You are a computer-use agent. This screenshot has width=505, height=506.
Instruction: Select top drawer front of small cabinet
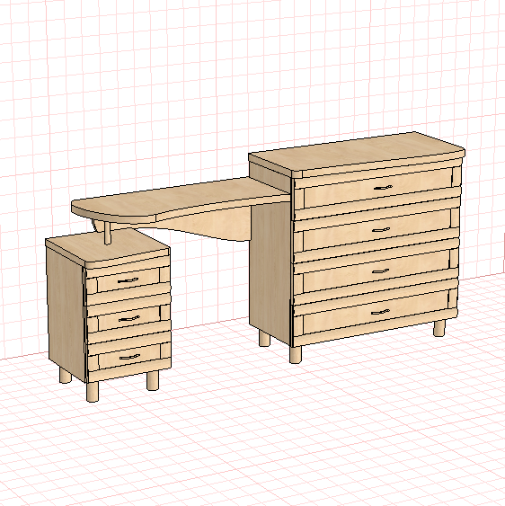128,280
